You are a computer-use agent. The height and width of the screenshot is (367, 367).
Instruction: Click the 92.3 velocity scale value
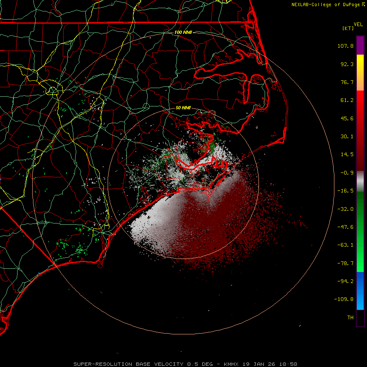click(x=347, y=64)
